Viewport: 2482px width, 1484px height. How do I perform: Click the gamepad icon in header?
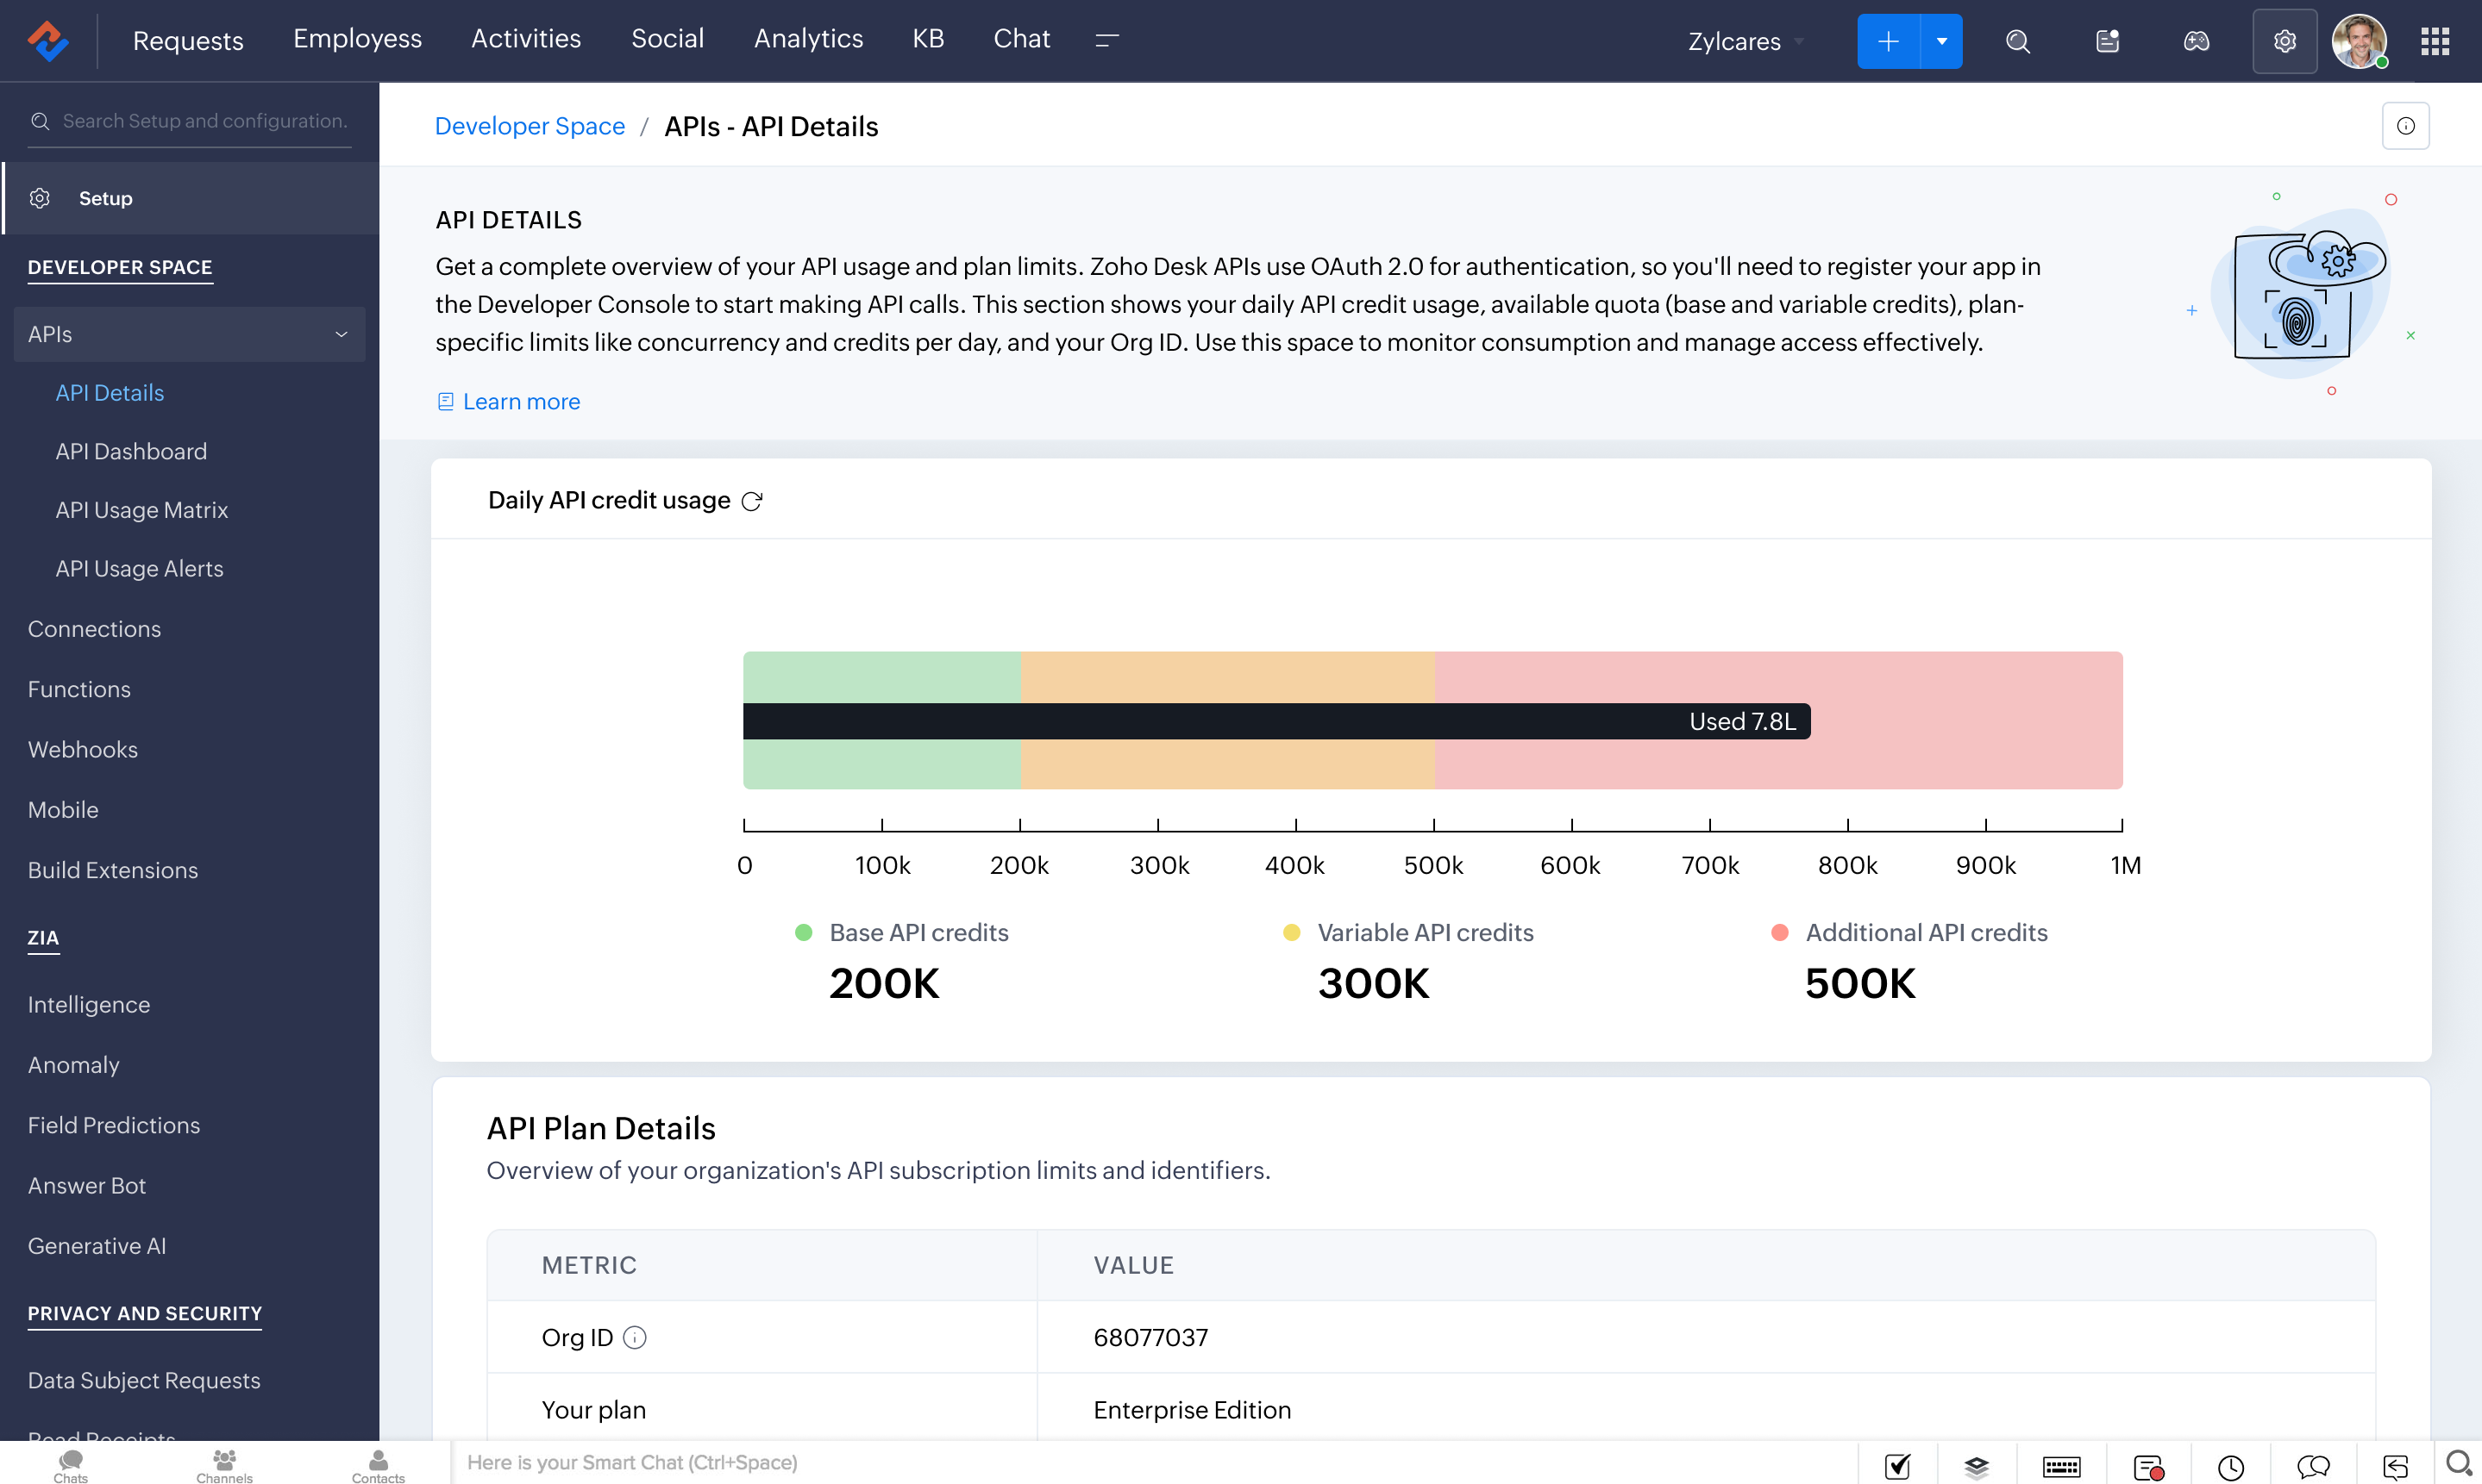tap(2196, 41)
